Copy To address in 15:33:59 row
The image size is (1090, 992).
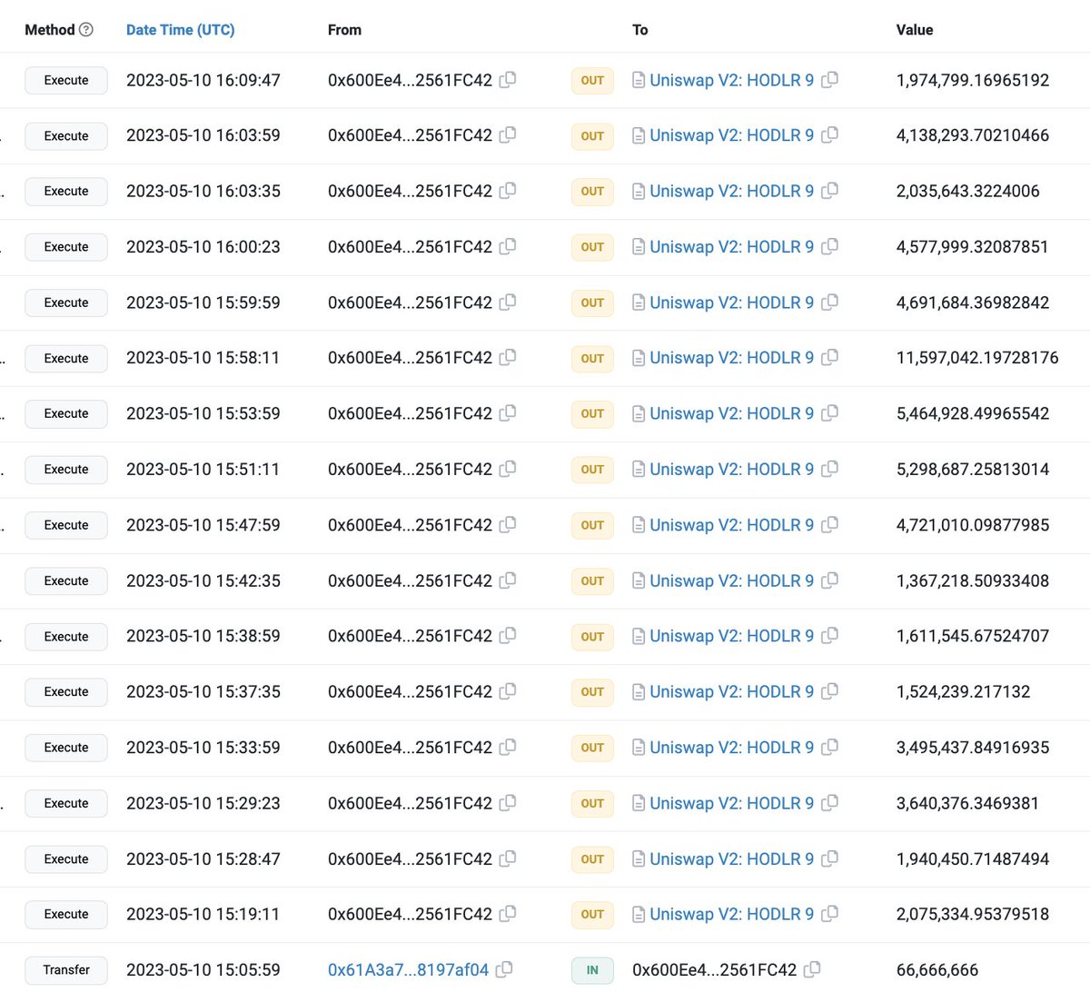[x=829, y=748]
